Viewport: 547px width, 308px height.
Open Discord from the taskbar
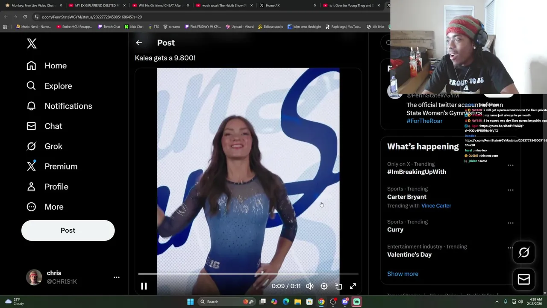[345, 302]
